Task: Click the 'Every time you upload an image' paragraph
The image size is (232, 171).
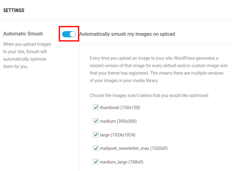Action: point(158,69)
